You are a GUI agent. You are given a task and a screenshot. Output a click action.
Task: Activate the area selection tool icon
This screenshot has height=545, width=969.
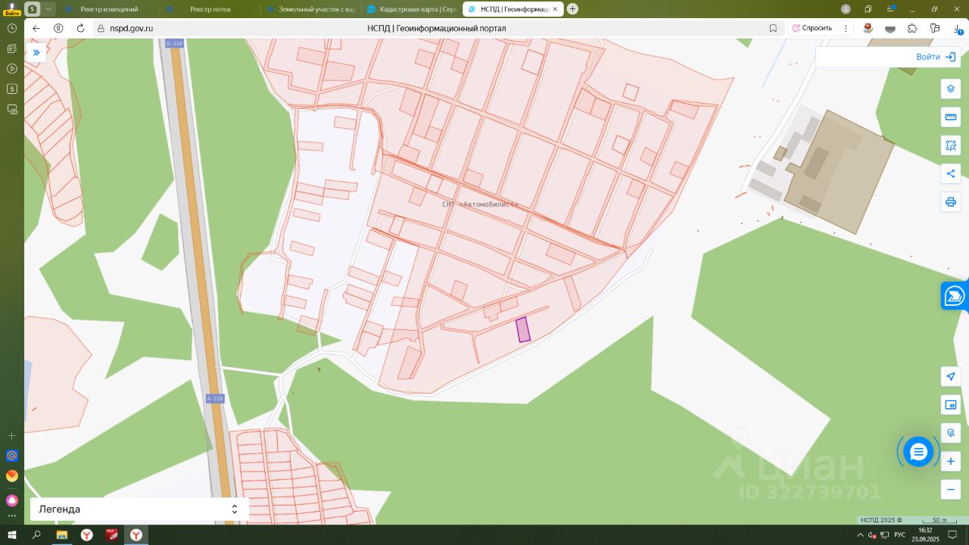click(x=951, y=145)
